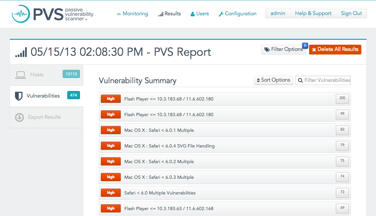376x216 pixels.
Task: Click the 12113 hosts count badge
Action: point(71,74)
